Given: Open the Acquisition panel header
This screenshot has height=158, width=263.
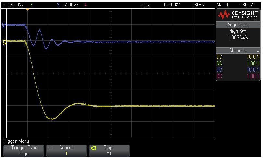Looking at the screenshot, I should (238, 25).
